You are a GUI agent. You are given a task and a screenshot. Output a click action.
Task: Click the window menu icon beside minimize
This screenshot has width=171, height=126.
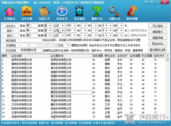click(152, 2)
